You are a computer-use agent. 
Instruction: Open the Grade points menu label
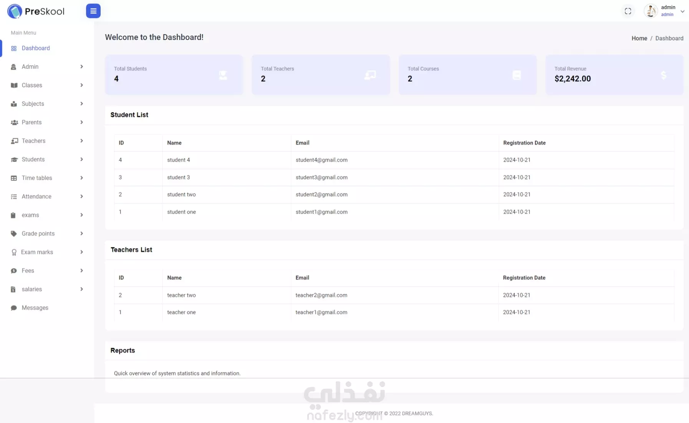[x=38, y=234]
